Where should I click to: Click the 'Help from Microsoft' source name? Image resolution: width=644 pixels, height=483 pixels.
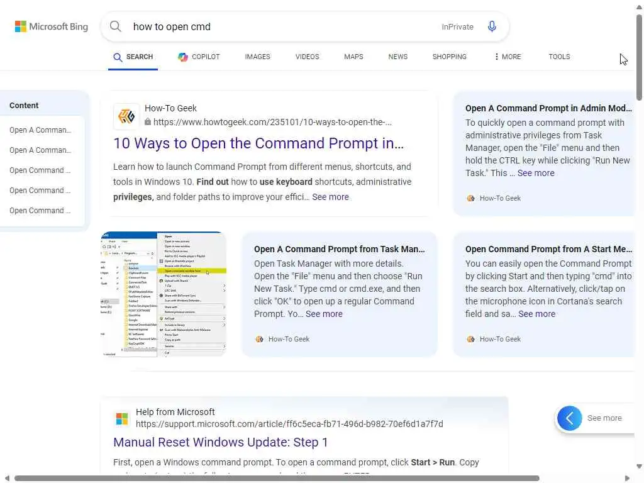175,412
